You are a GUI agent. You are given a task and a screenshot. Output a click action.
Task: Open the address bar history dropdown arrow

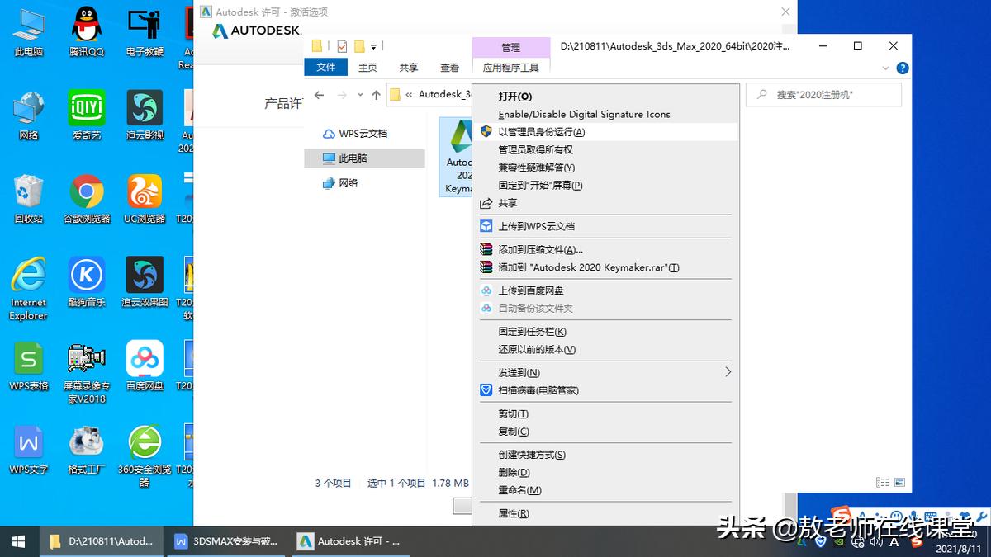(359, 94)
